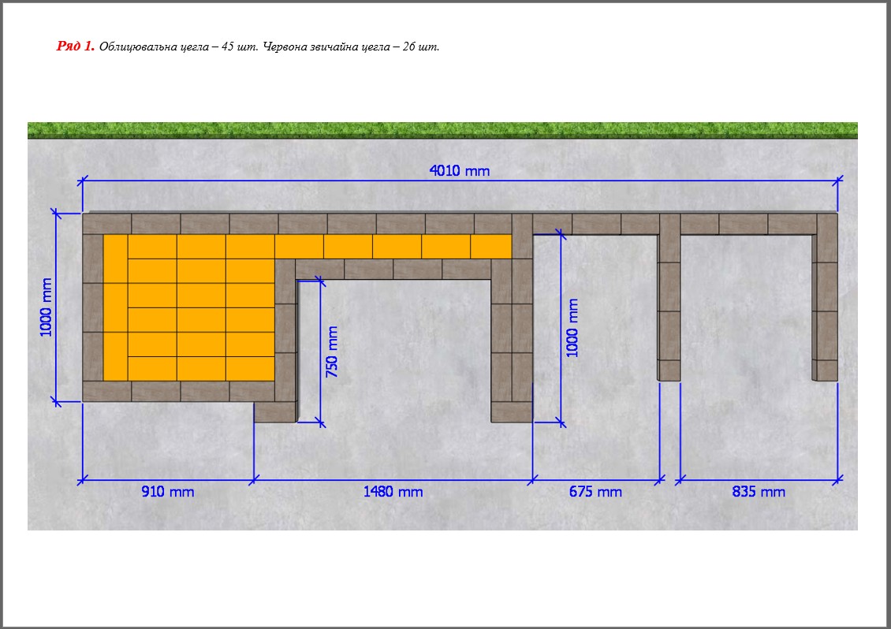Select the 675 mm dimension label
891x629 pixels.
click(595, 492)
